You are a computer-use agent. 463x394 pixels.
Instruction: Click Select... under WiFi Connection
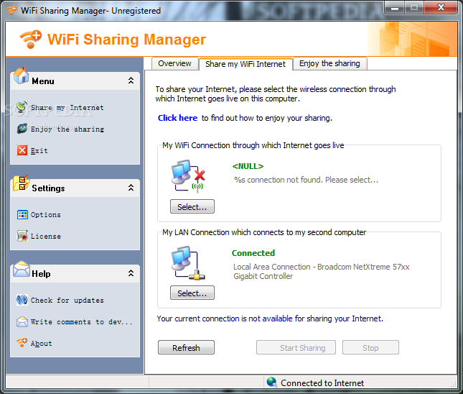click(x=192, y=206)
